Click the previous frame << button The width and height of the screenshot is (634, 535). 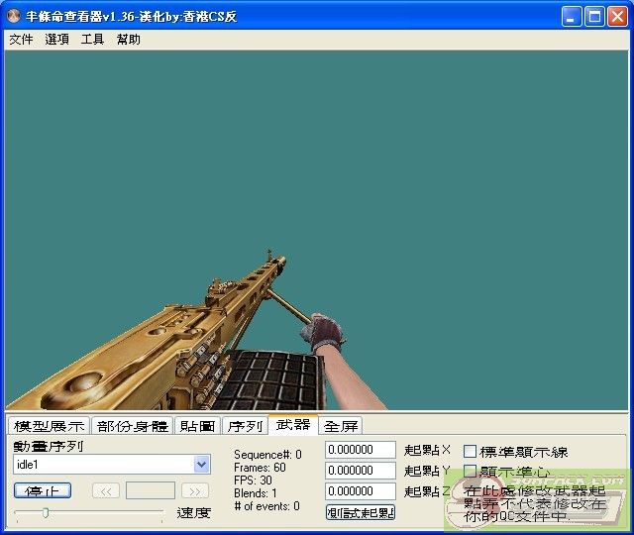pyautogui.click(x=106, y=490)
